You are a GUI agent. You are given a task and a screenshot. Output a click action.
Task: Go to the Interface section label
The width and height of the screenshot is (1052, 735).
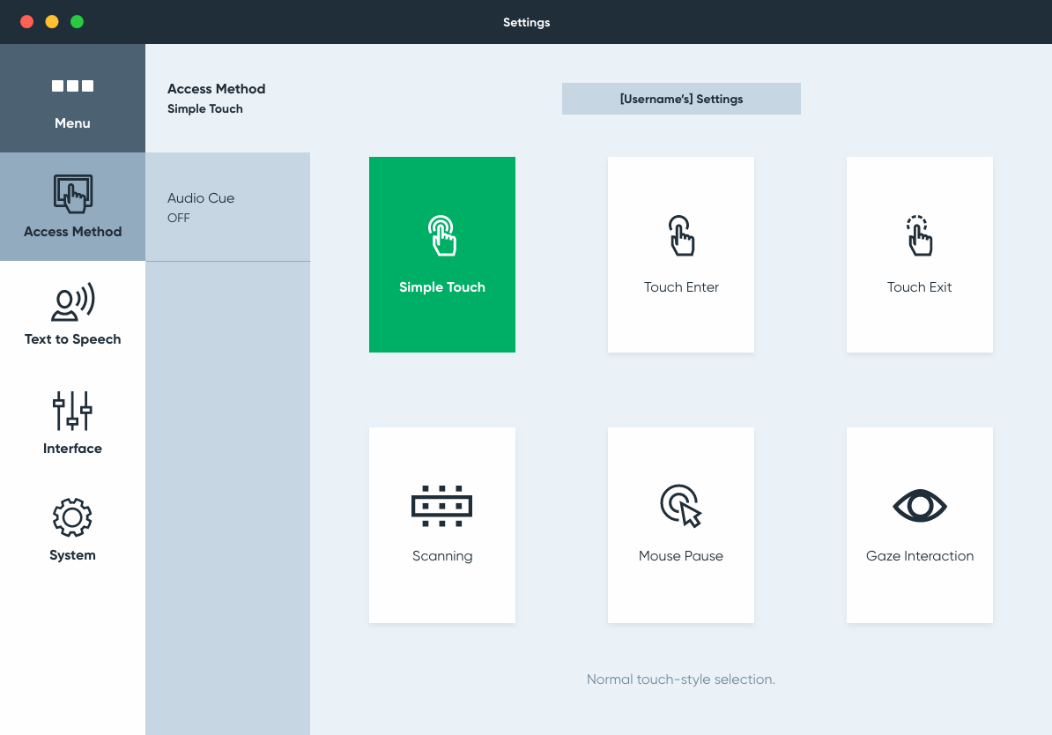[72, 449]
